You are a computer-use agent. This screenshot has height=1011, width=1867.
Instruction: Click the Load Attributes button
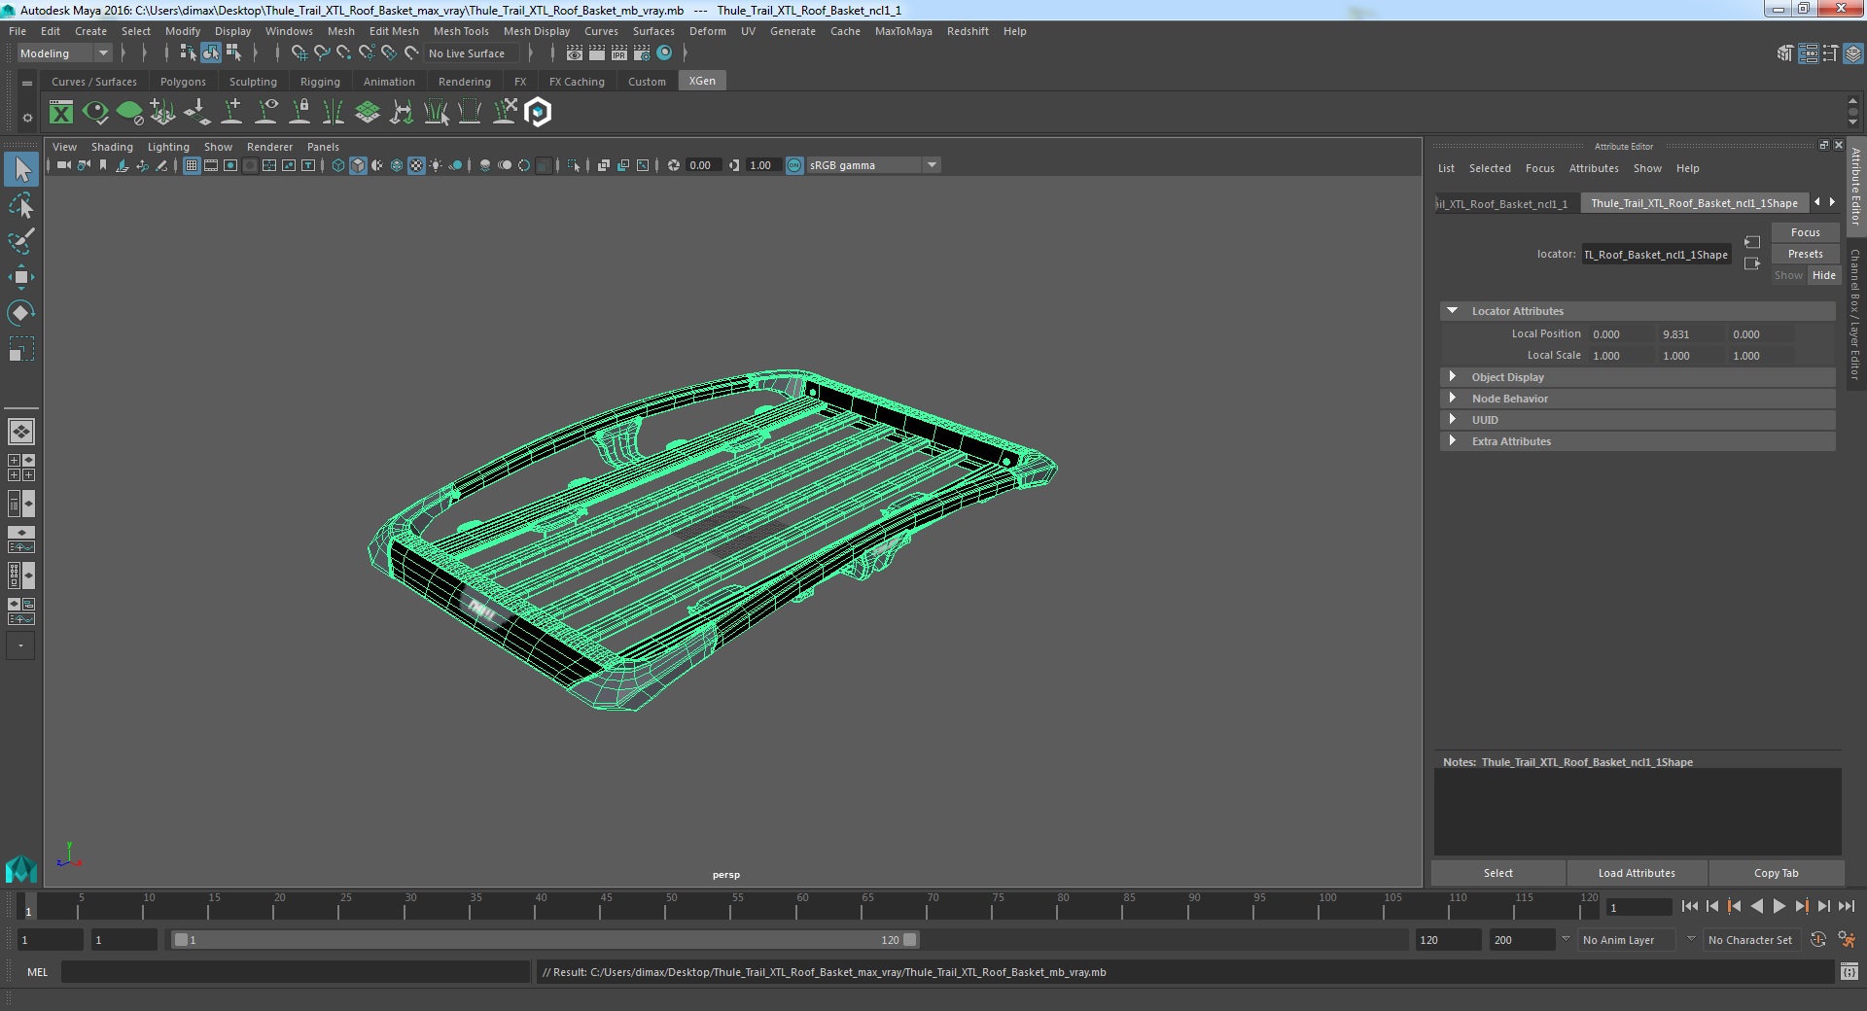(1637, 873)
